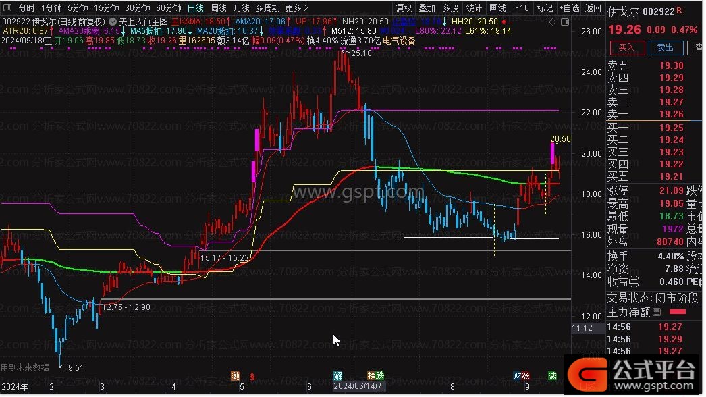Click the 卖五 price 19.30
This screenshot has height=397, width=706.
point(672,65)
